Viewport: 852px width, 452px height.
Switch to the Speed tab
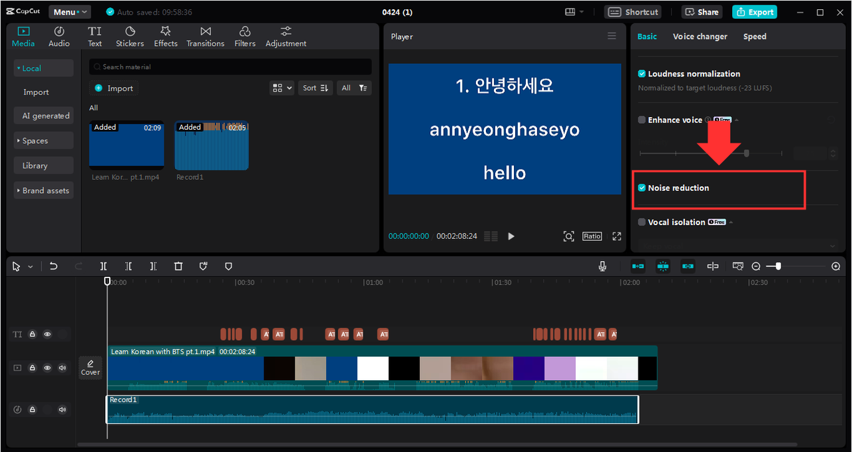(x=755, y=37)
